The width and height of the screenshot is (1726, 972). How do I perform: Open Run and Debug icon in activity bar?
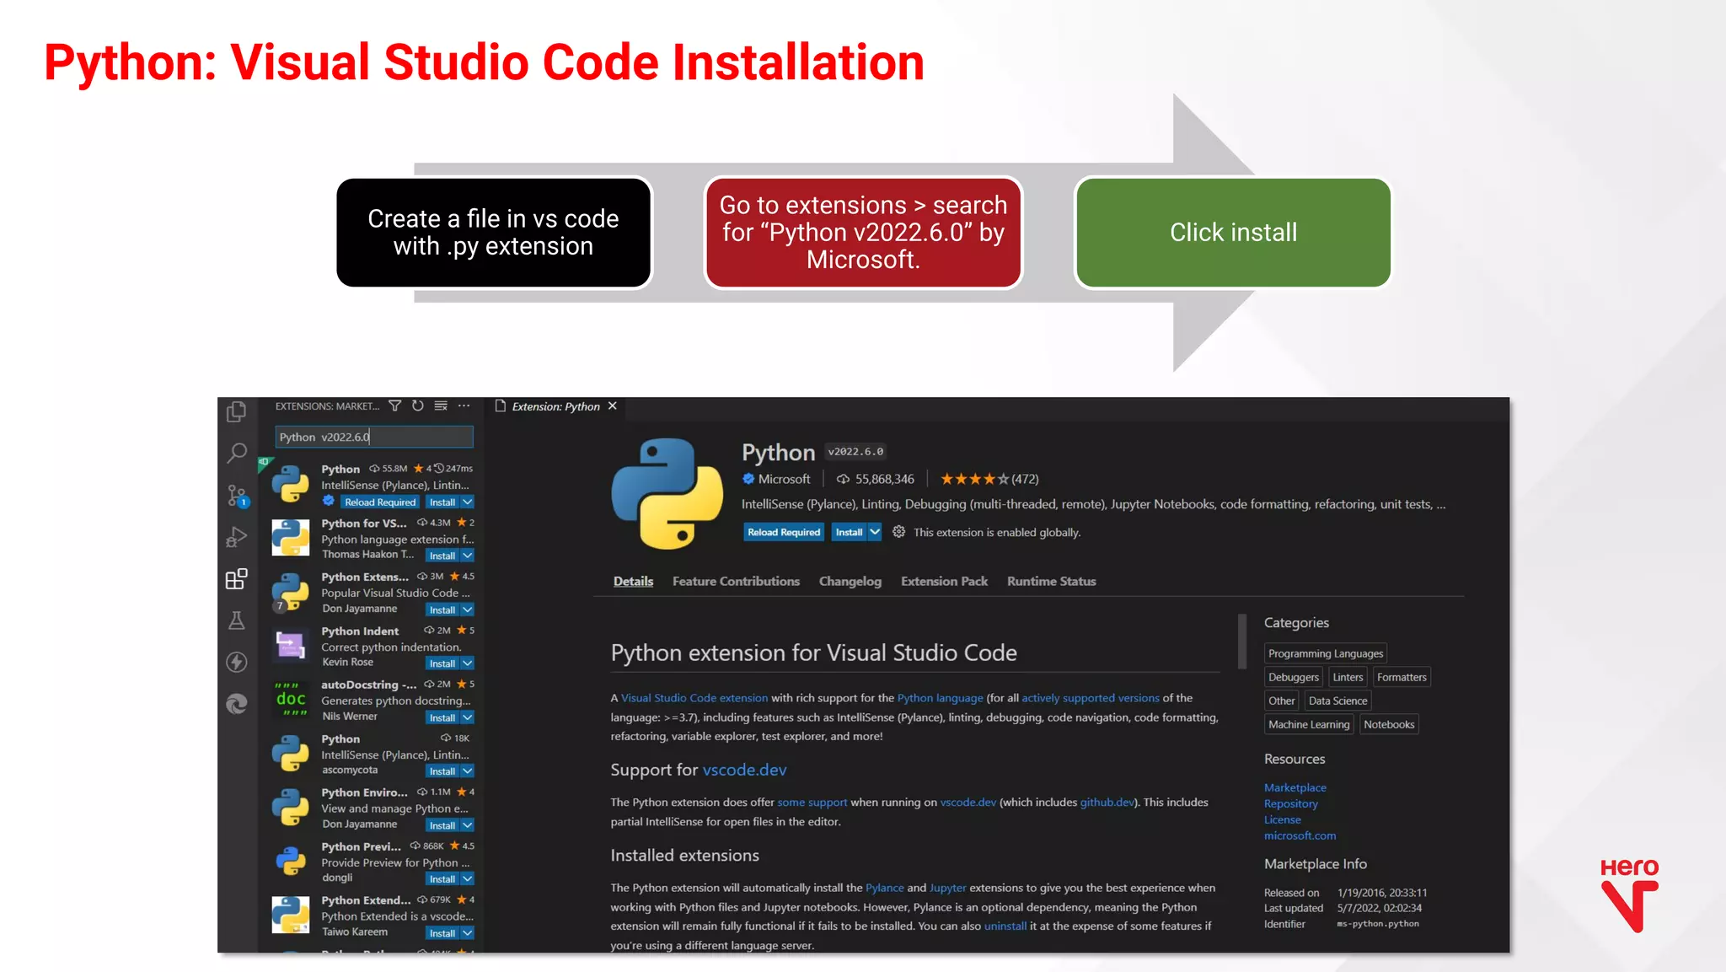(237, 537)
